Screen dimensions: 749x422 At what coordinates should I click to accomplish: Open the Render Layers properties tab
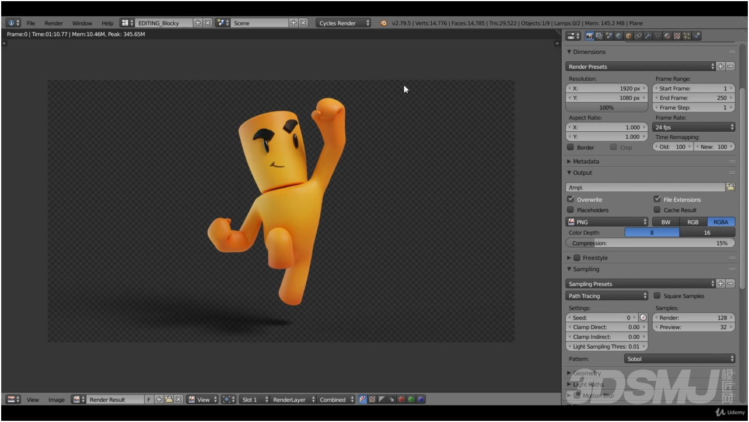tap(600, 36)
